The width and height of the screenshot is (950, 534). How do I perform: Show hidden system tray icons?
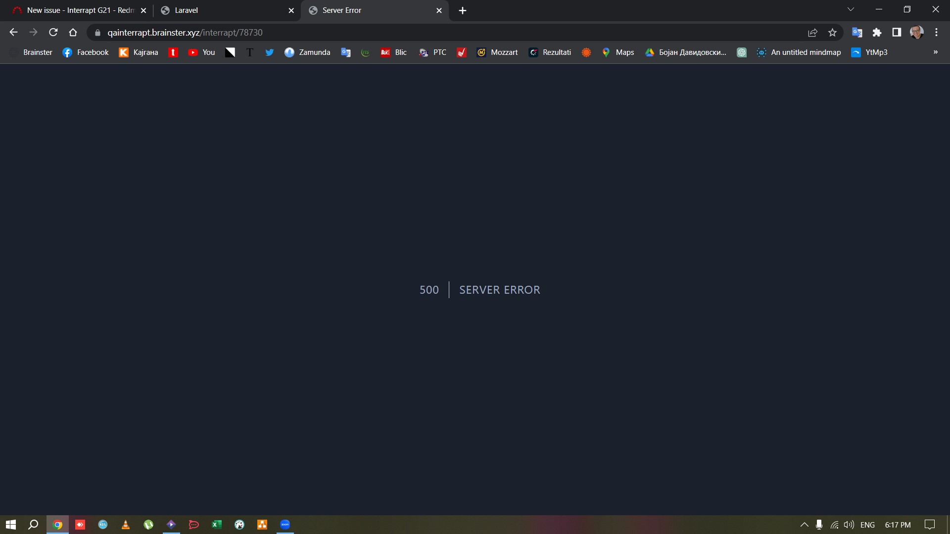[804, 525]
